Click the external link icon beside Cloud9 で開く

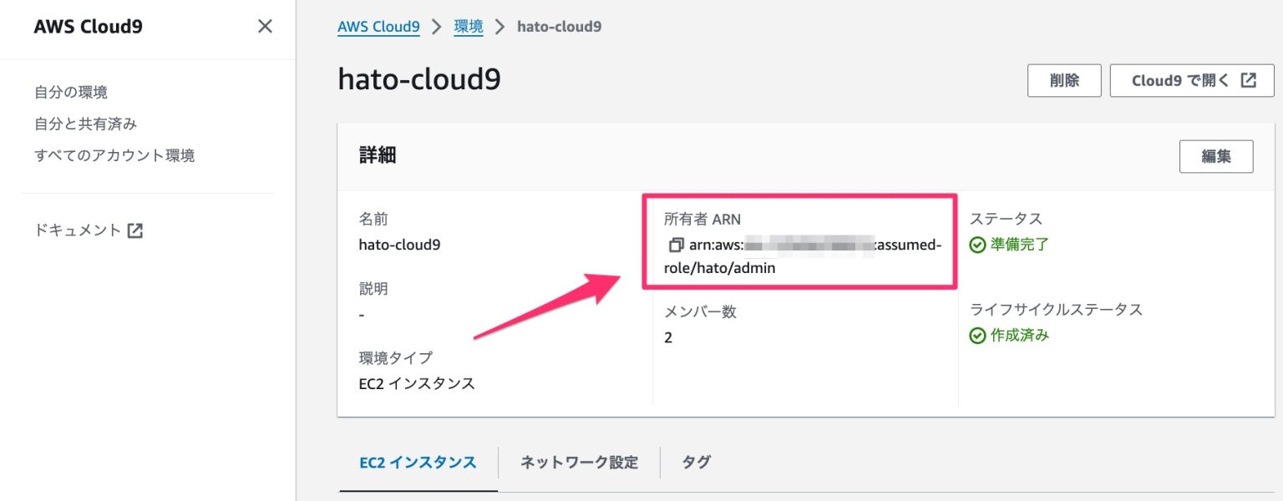pos(1247,80)
